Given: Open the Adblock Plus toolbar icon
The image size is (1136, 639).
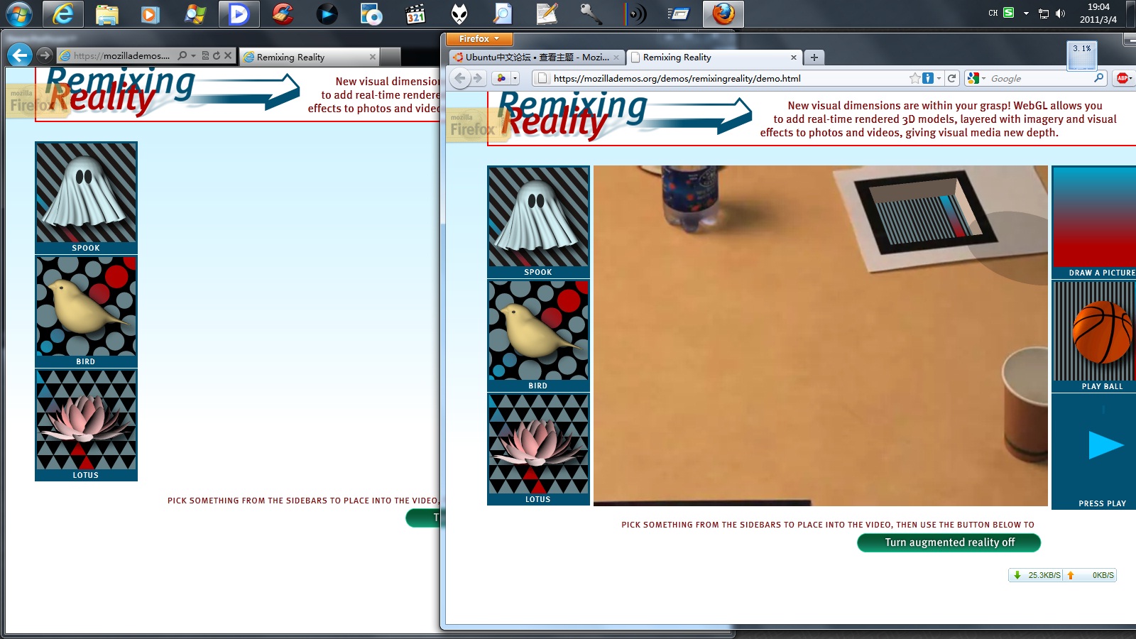Looking at the screenshot, I should (x=1123, y=78).
